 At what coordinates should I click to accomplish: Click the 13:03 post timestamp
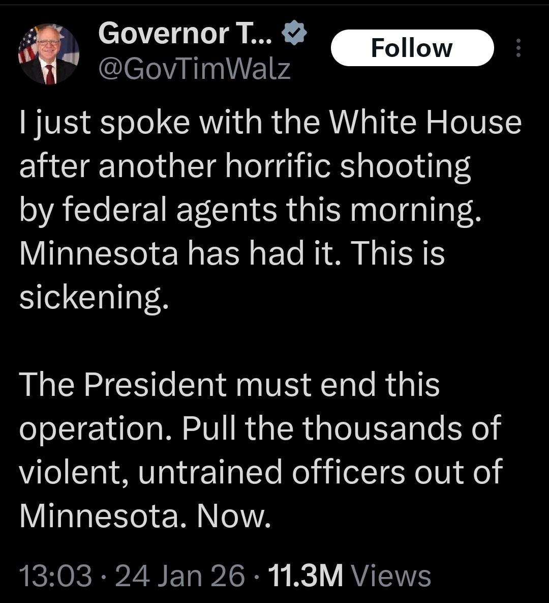coord(56,576)
